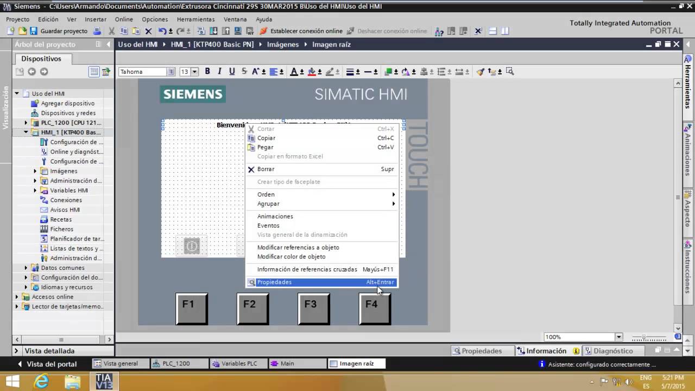
Task: Click the Print toolbar icon
Action: click(97, 31)
